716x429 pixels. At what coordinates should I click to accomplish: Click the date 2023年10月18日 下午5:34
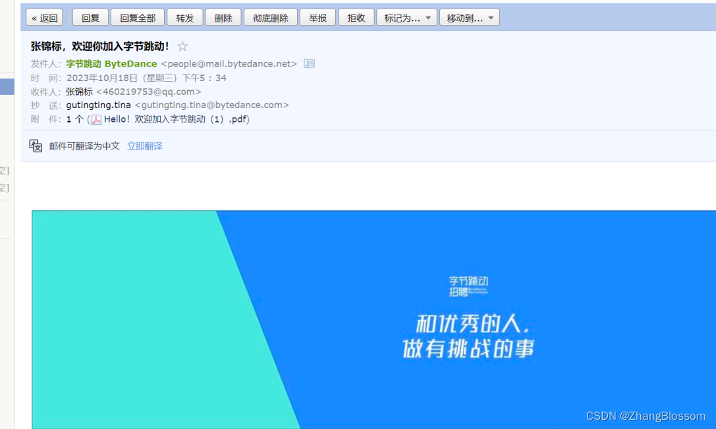pyautogui.click(x=147, y=78)
